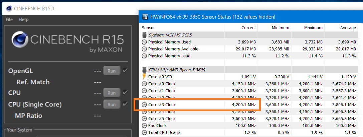Click the Core #0 VID lightning icon
The image size is (363, 137).
(x=144, y=77)
